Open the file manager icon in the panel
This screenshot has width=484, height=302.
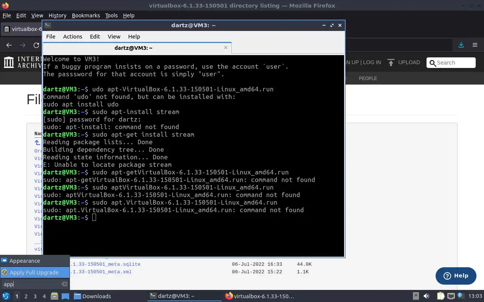point(54,296)
